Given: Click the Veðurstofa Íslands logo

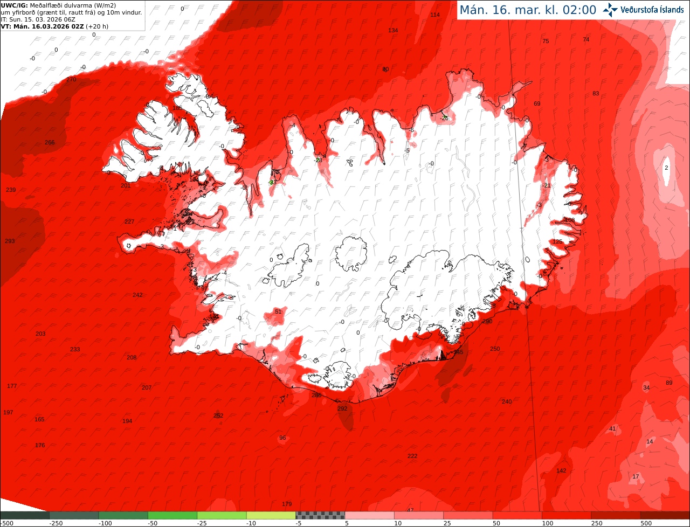Looking at the screenshot, I should coord(644,10).
